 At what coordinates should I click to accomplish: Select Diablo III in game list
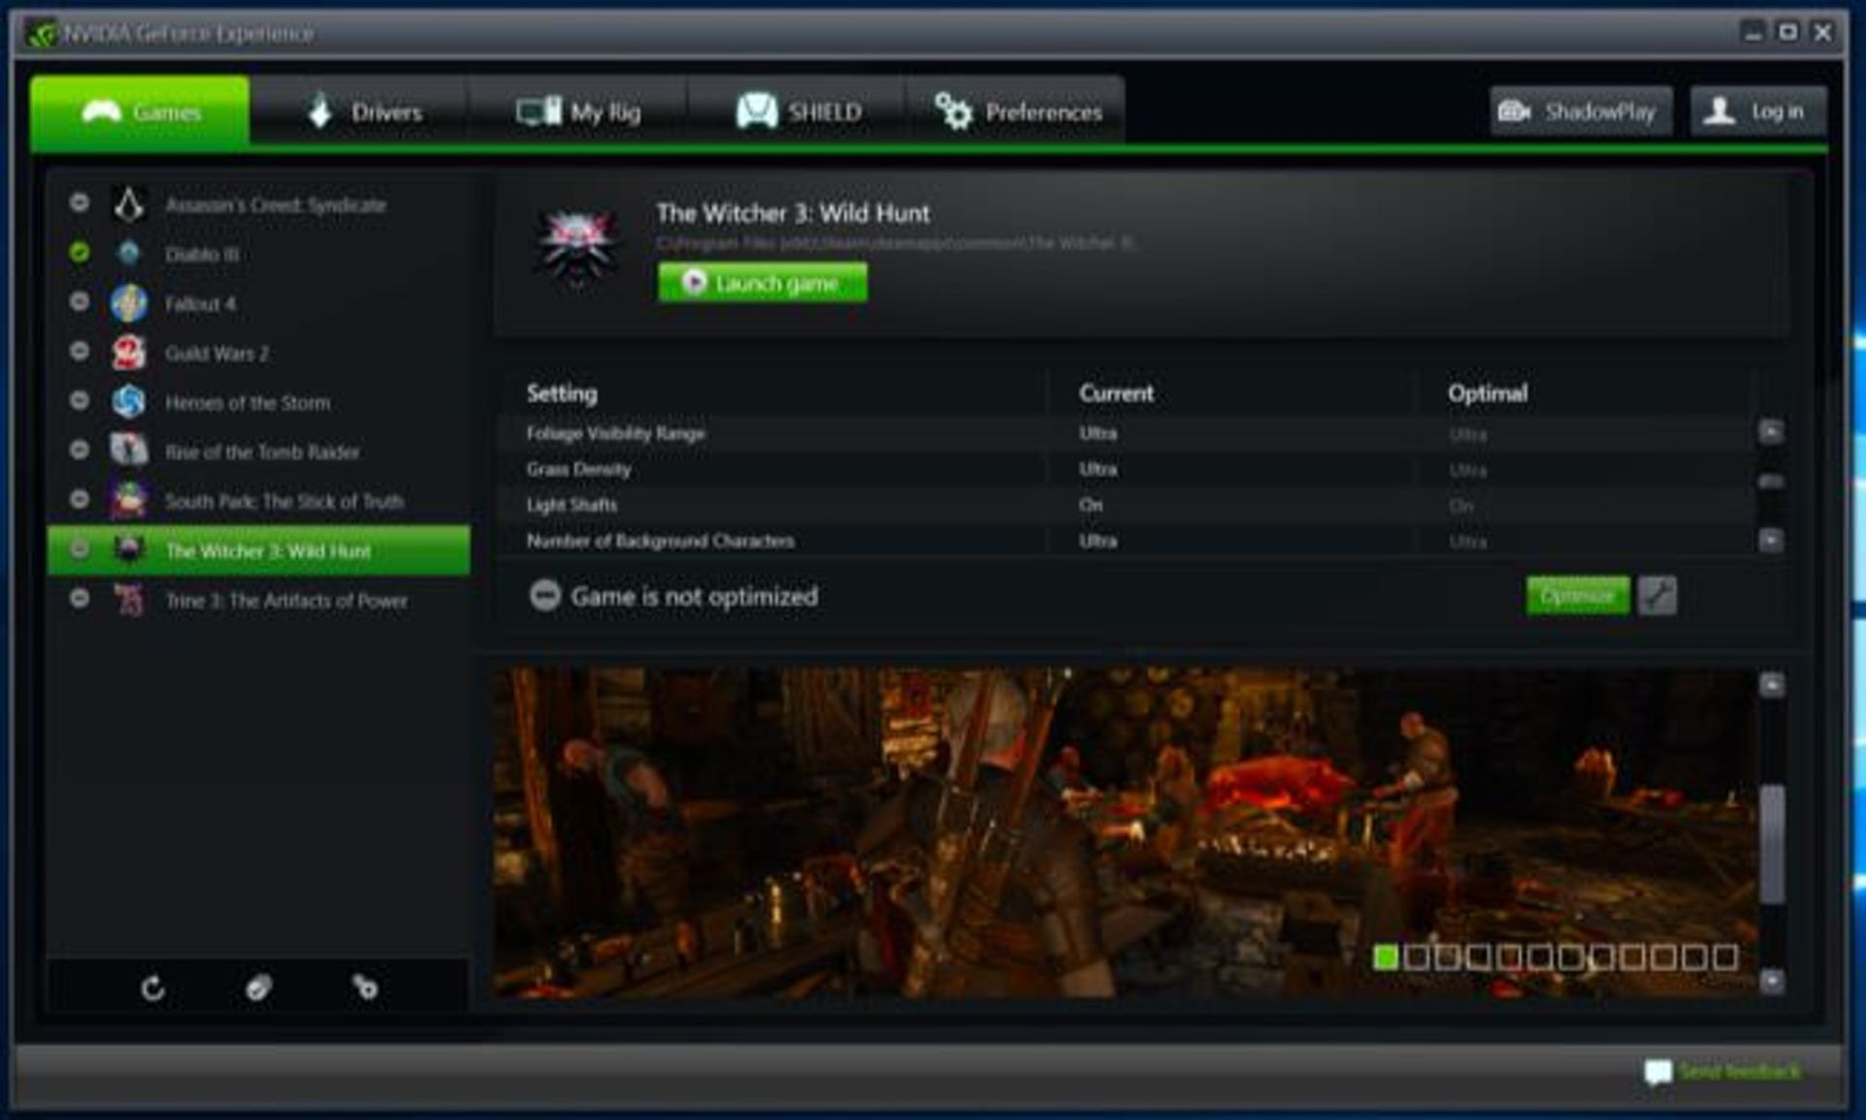click(259, 254)
